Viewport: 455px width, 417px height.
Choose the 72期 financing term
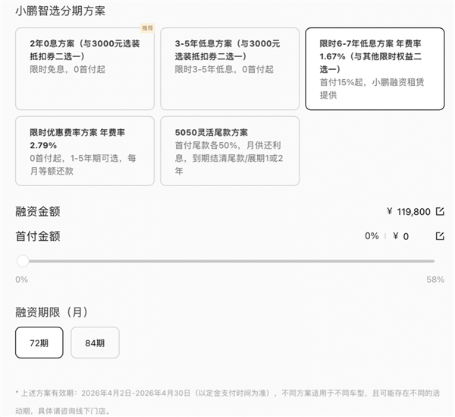pos(39,343)
